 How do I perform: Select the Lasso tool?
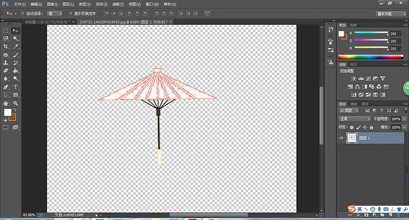(x=6, y=39)
